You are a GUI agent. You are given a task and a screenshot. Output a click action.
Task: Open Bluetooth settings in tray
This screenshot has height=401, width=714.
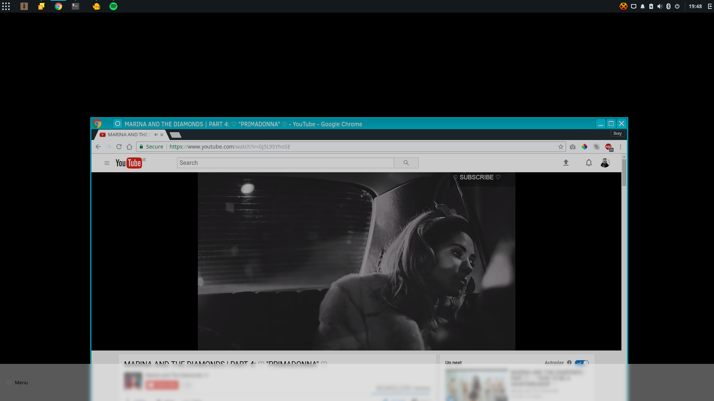pos(668,6)
